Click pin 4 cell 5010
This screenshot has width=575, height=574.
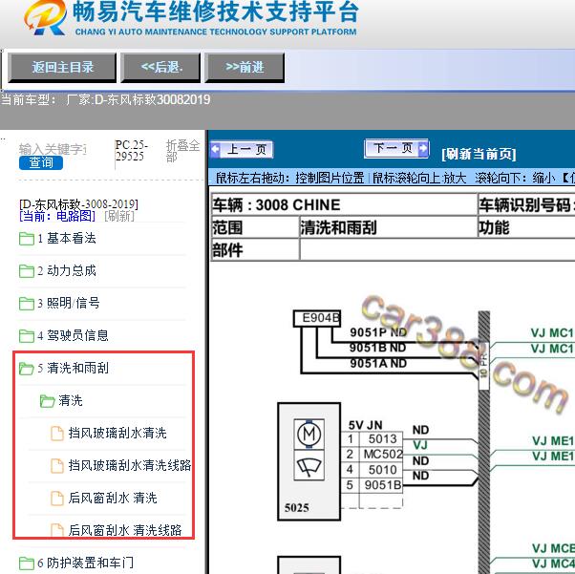382,470
